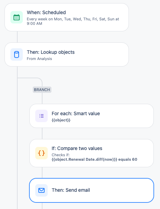Viewport: 160px width, 209px height.
Task: Click connector line between Scheduled and Lookup objects
Action: 17,37
